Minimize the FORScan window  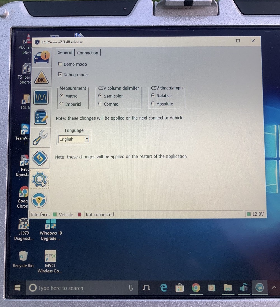(223, 41)
